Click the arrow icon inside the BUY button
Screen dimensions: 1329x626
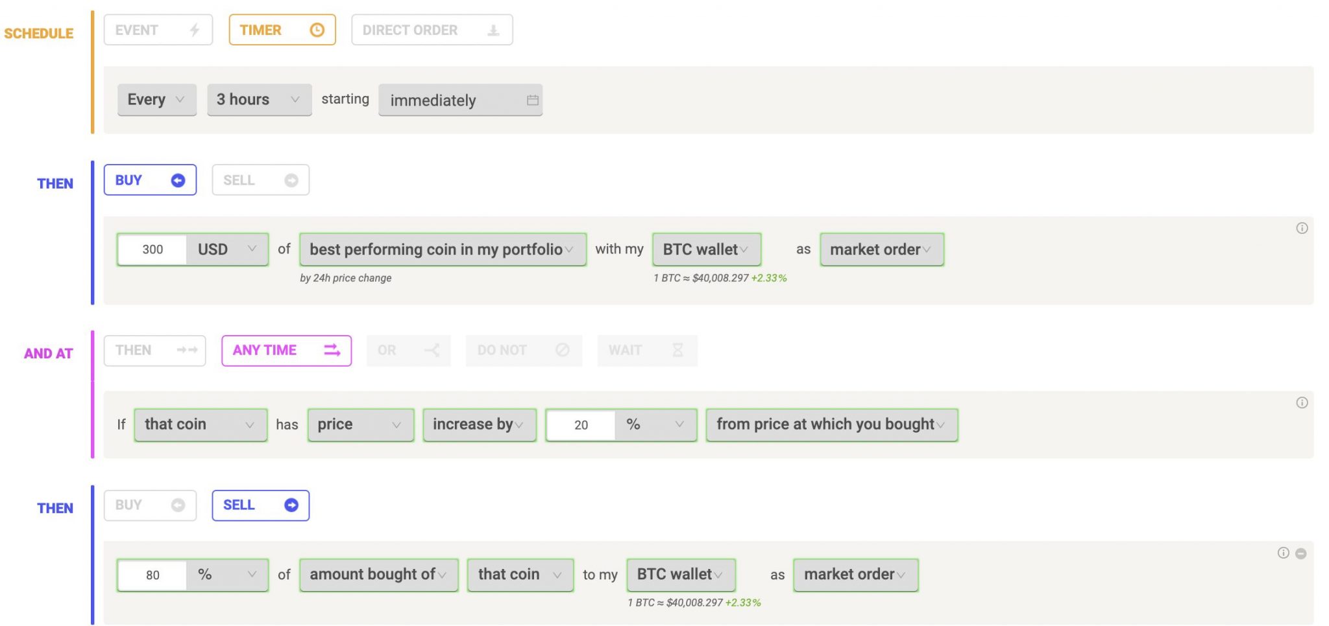(178, 180)
